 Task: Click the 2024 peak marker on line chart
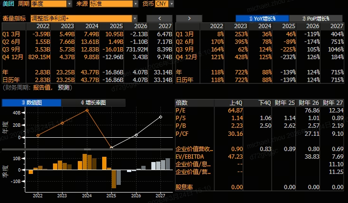coord(87,110)
